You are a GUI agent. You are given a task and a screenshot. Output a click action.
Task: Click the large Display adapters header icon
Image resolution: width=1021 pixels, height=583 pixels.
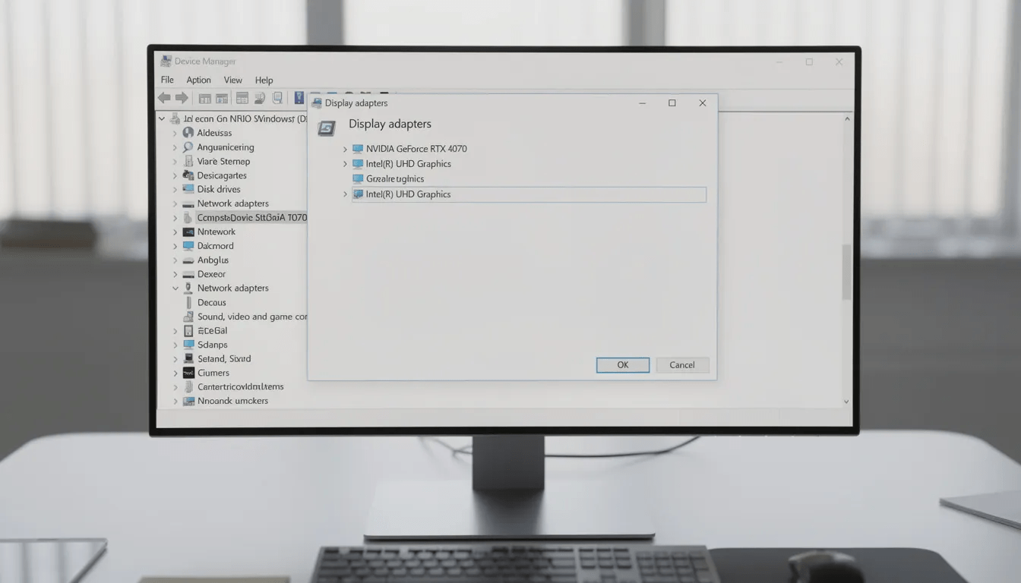click(x=327, y=128)
